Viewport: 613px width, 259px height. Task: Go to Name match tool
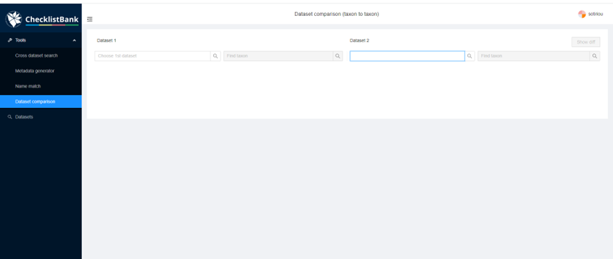[x=28, y=86]
